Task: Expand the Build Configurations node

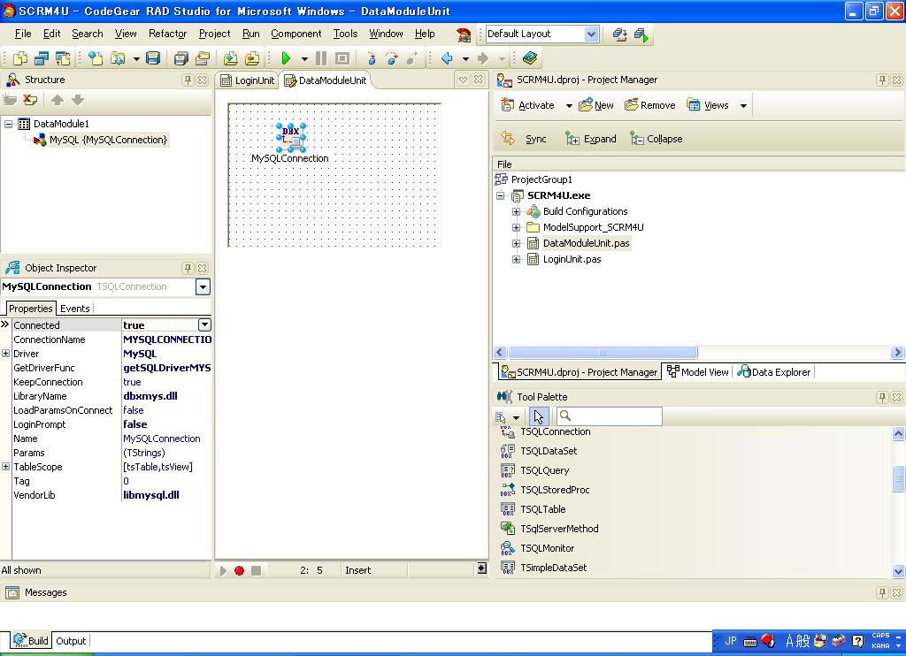Action: click(x=516, y=211)
